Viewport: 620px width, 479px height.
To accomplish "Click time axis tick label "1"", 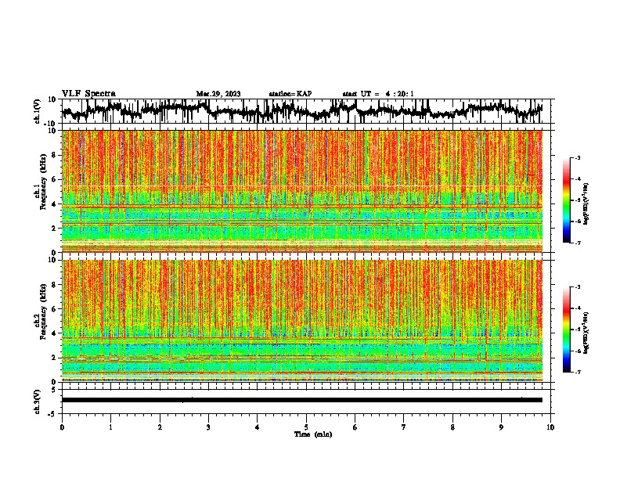I will point(110,427).
